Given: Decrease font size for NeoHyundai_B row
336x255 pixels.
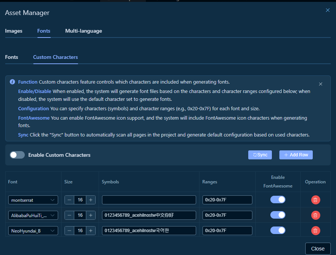Looking at the screenshot, I should 69,230.
